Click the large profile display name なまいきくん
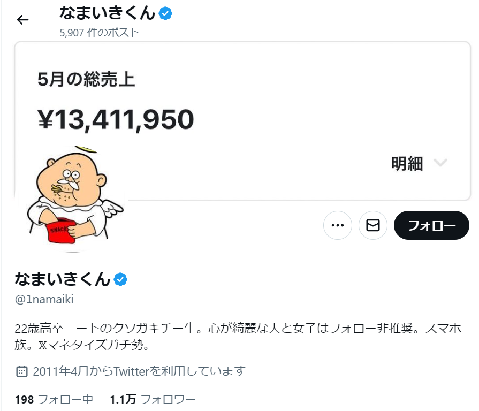 [x=63, y=279]
